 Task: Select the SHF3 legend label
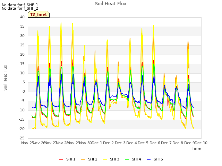114,159
